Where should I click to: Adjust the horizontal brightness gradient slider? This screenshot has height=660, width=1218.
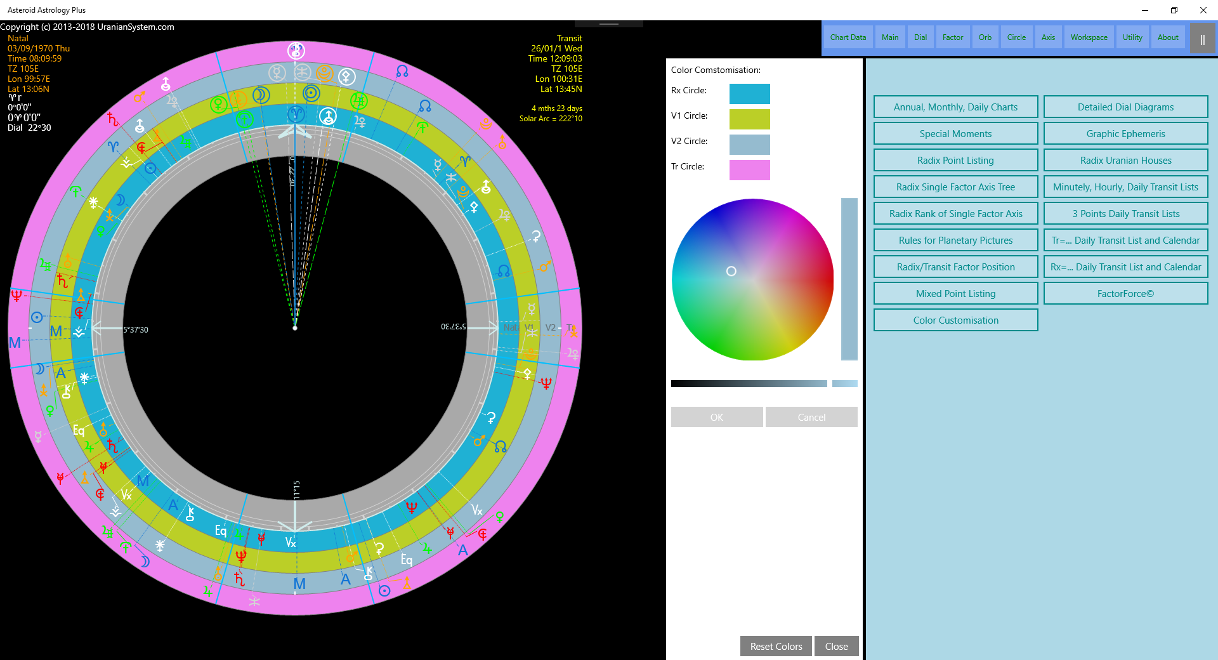click(x=749, y=383)
